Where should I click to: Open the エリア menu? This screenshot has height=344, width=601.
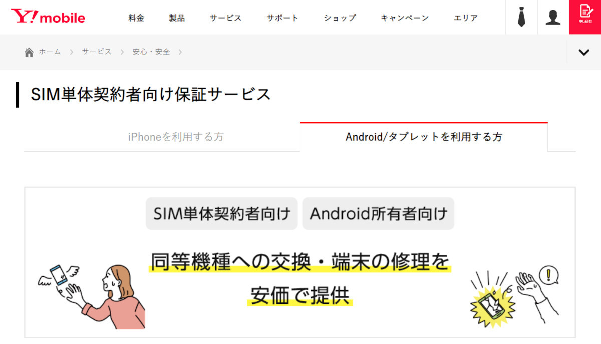pyautogui.click(x=466, y=18)
